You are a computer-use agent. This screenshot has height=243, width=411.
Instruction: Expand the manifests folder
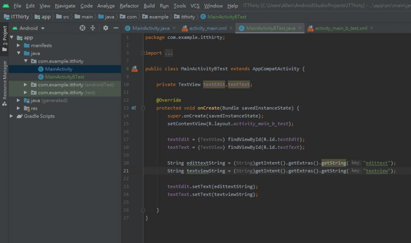tap(18, 46)
